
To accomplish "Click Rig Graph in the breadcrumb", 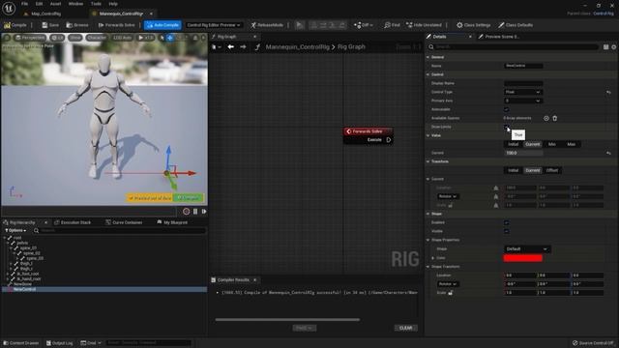I will [351, 47].
